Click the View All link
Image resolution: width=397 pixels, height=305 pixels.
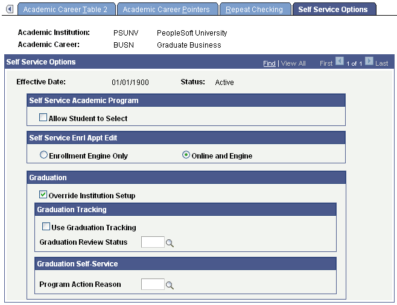(x=293, y=63)
